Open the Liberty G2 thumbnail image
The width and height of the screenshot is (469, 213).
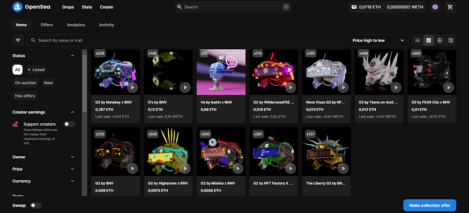point(326,152)
